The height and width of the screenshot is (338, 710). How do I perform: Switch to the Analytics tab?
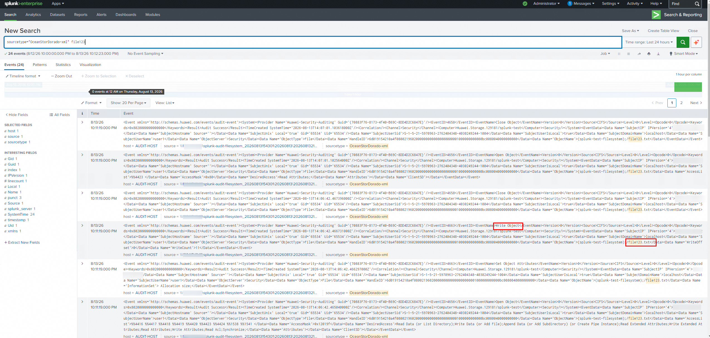click(x=33, y=15)
